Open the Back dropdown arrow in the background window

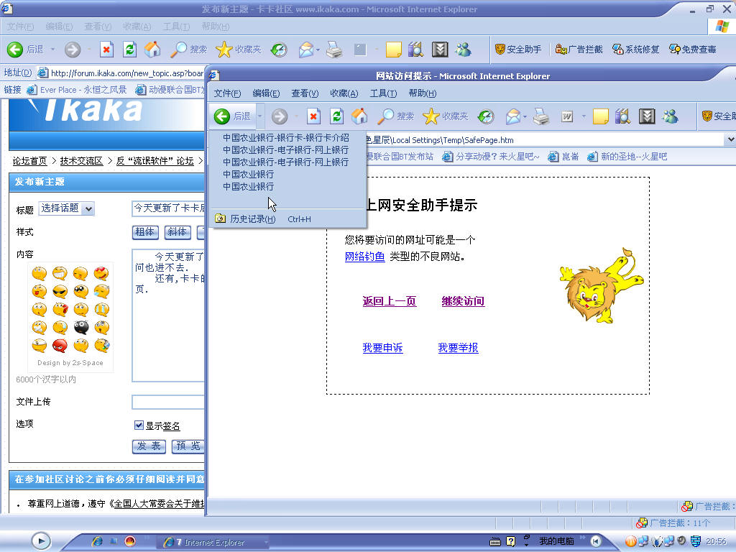(x=52, y=50)
